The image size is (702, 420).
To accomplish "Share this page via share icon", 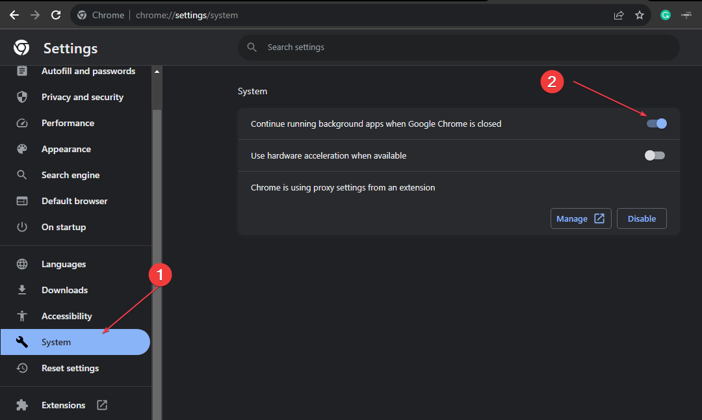I will pyautogui.click(x=619, y=15).
